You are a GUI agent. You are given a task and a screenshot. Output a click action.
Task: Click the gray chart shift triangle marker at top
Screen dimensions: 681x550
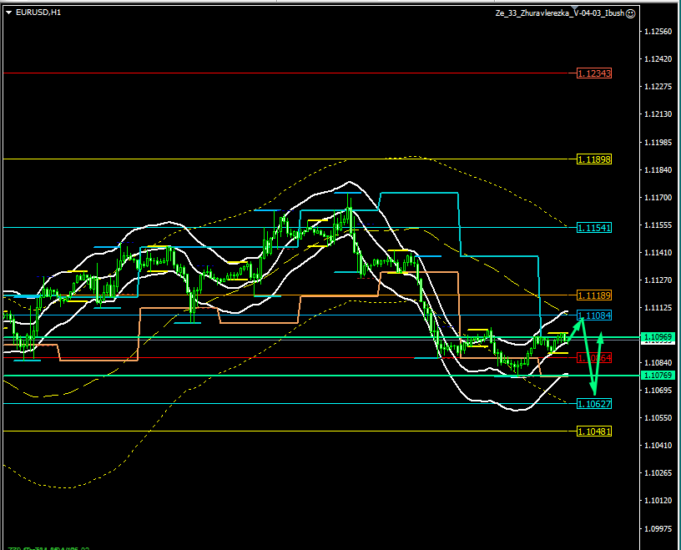pos(575,8)
